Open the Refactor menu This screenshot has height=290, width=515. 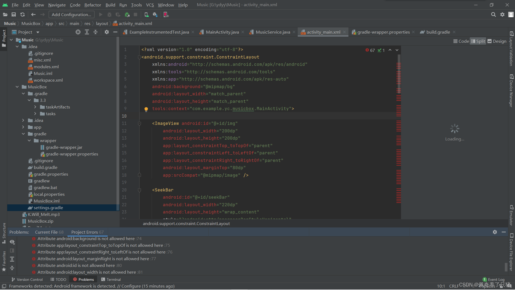coord(93,5)
